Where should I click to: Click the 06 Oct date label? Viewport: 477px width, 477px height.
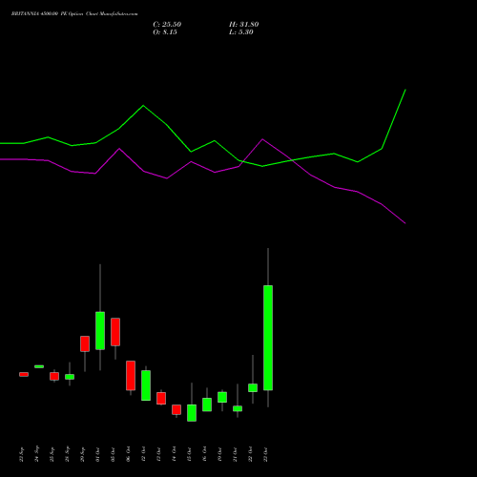tap(128, 454)
